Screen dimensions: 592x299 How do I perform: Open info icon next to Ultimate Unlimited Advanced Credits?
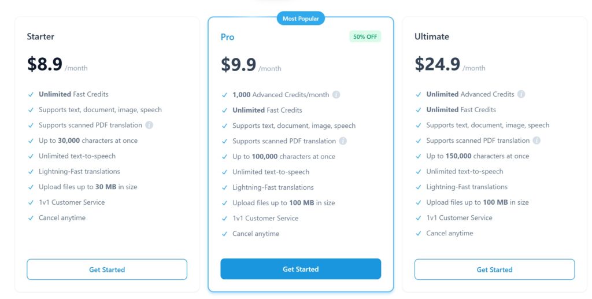coord(521,94)
